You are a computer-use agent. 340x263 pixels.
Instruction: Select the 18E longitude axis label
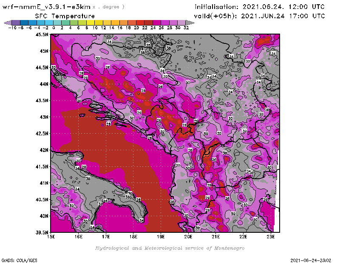[133, 237]
